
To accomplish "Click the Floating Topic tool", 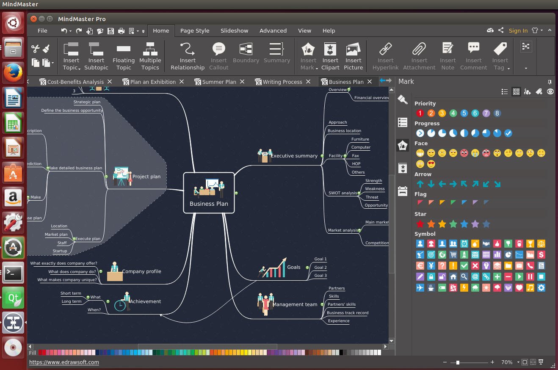I will [124, 56].
